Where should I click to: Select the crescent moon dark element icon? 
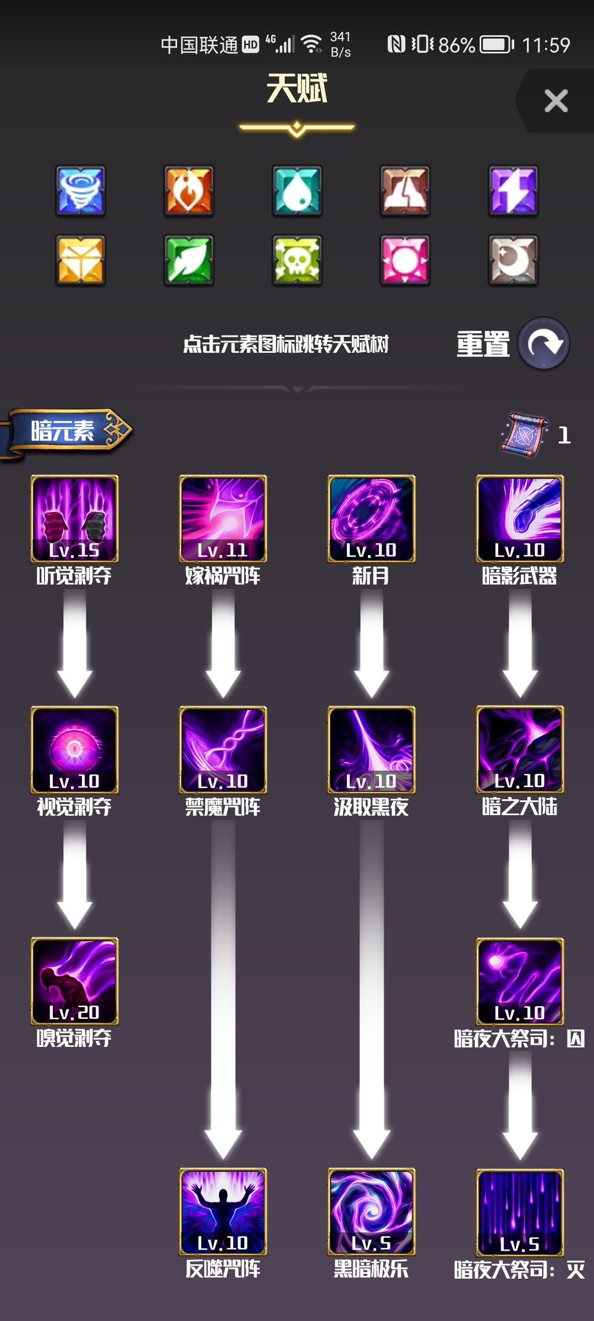pos(513,260)
